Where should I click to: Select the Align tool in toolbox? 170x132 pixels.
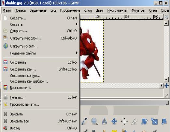click(x=124, y=121)
